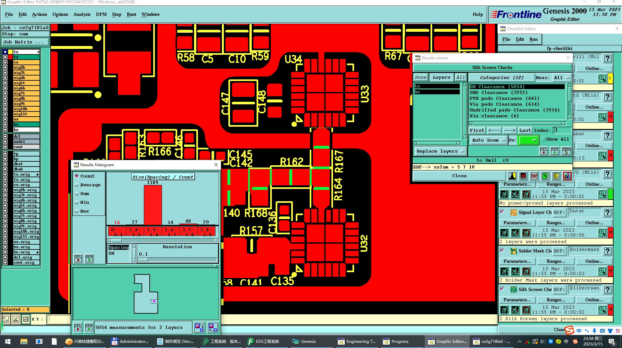Click the Close button in Results viewer
The height and width of the screenshot is (348, 622).
tap(459, 176)
